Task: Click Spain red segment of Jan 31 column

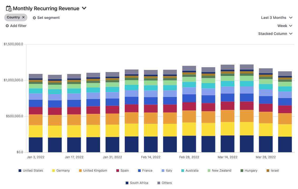Action: 112,110
